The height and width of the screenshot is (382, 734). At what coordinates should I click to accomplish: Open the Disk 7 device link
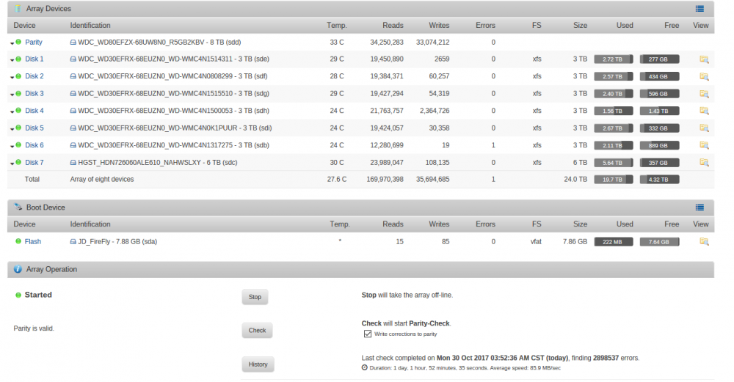click(x=34, y=163)
